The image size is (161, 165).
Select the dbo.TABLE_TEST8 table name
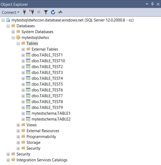(47, 102)
